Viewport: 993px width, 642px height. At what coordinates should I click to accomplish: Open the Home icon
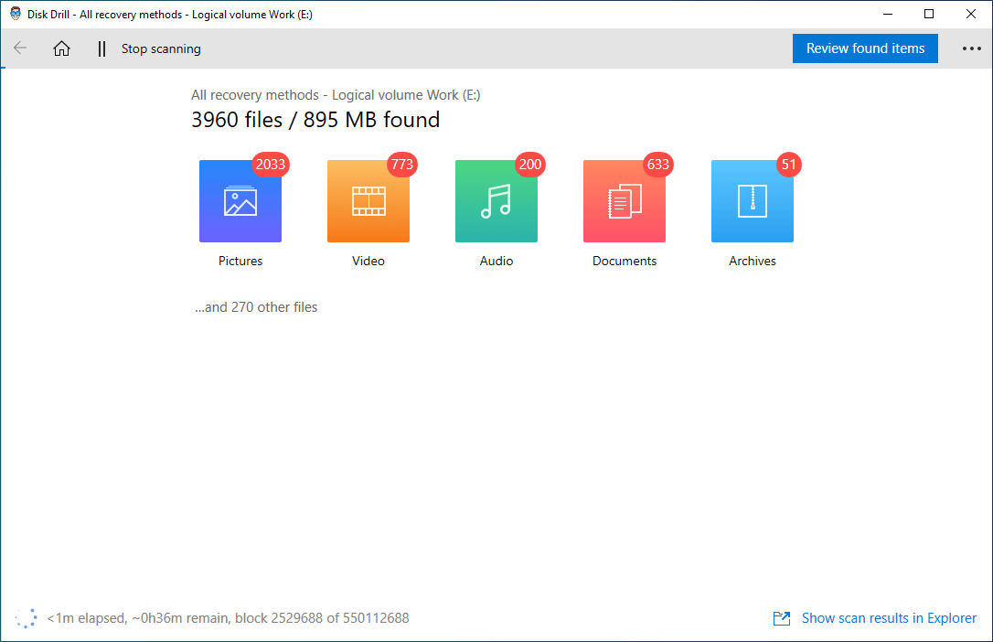61,48
